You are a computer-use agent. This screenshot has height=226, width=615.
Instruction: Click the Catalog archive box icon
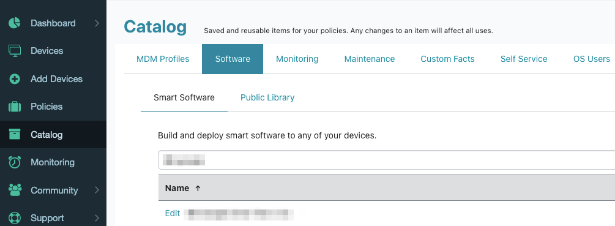pos(15,135)
